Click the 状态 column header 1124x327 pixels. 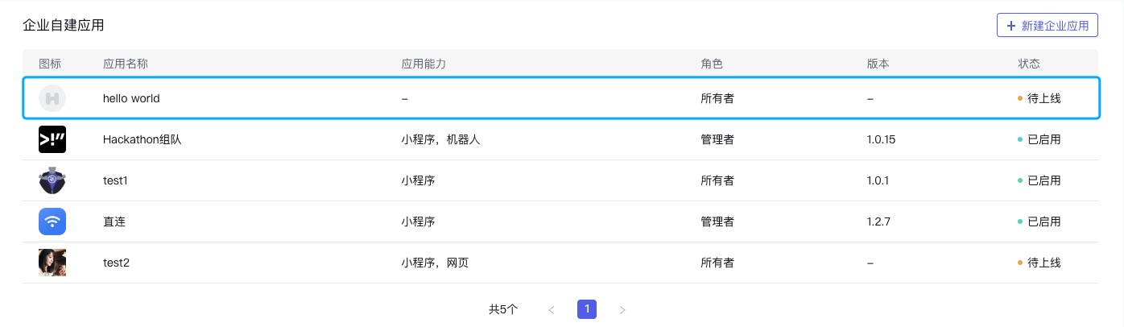point(1029,64)
